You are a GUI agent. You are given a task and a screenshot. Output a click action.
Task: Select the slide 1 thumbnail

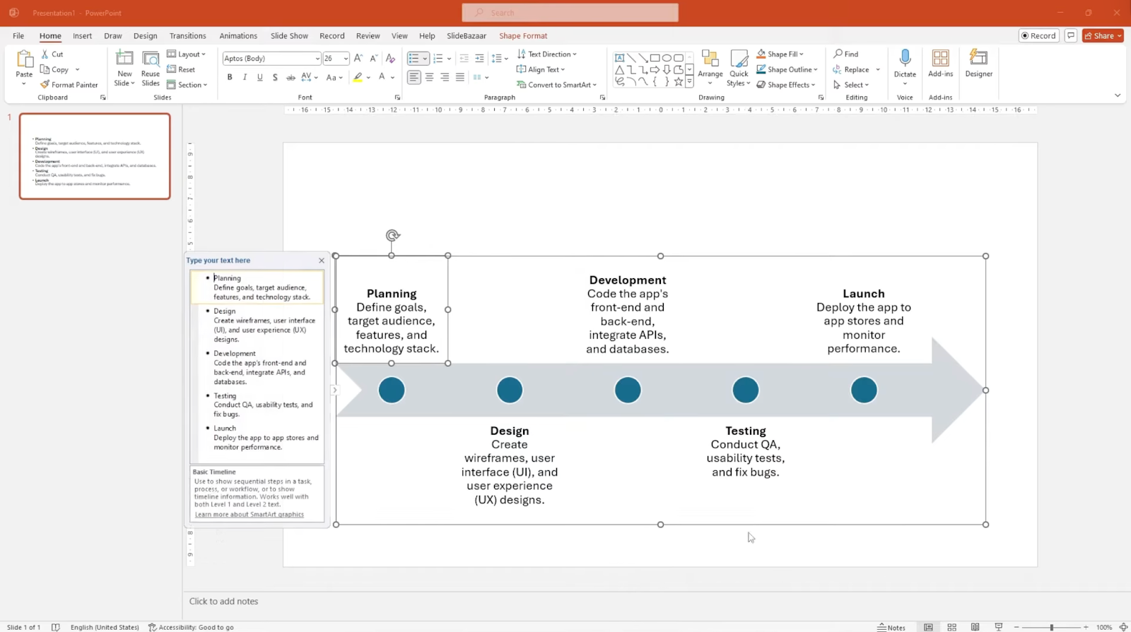(95, 156)
